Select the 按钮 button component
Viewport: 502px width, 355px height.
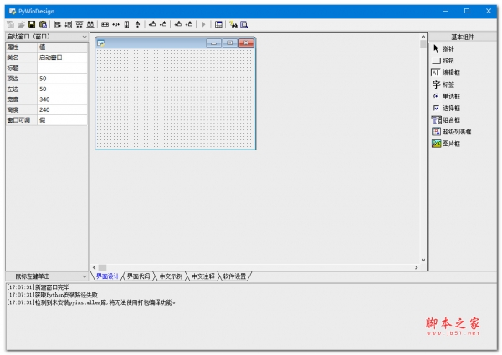(443, 61)
